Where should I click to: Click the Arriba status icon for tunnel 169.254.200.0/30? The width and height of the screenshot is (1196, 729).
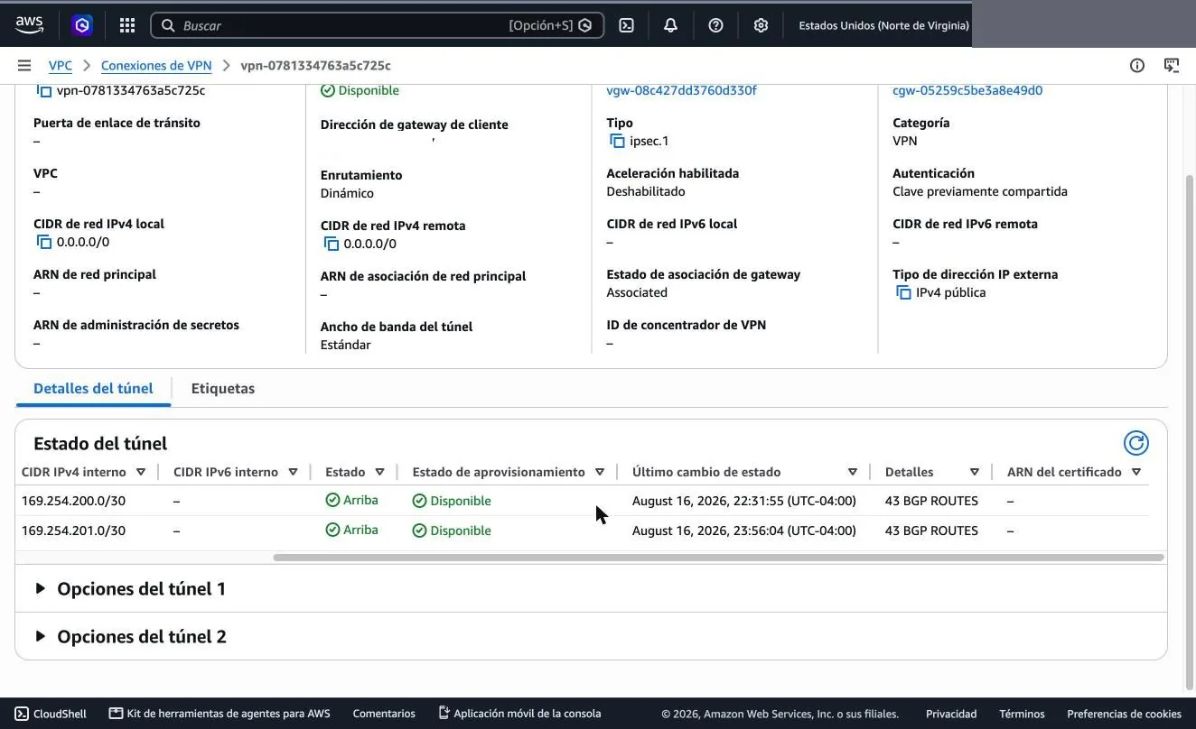click(x=332, y=500)
